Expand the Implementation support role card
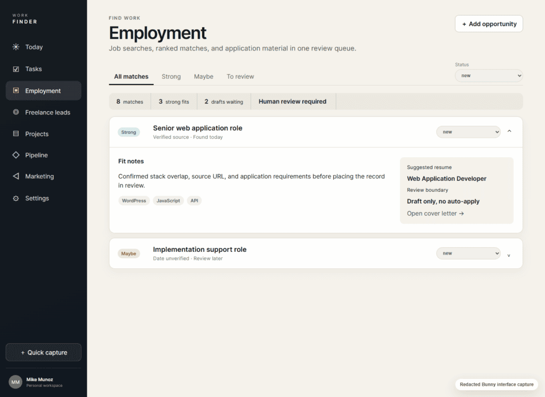 point(509,255)
